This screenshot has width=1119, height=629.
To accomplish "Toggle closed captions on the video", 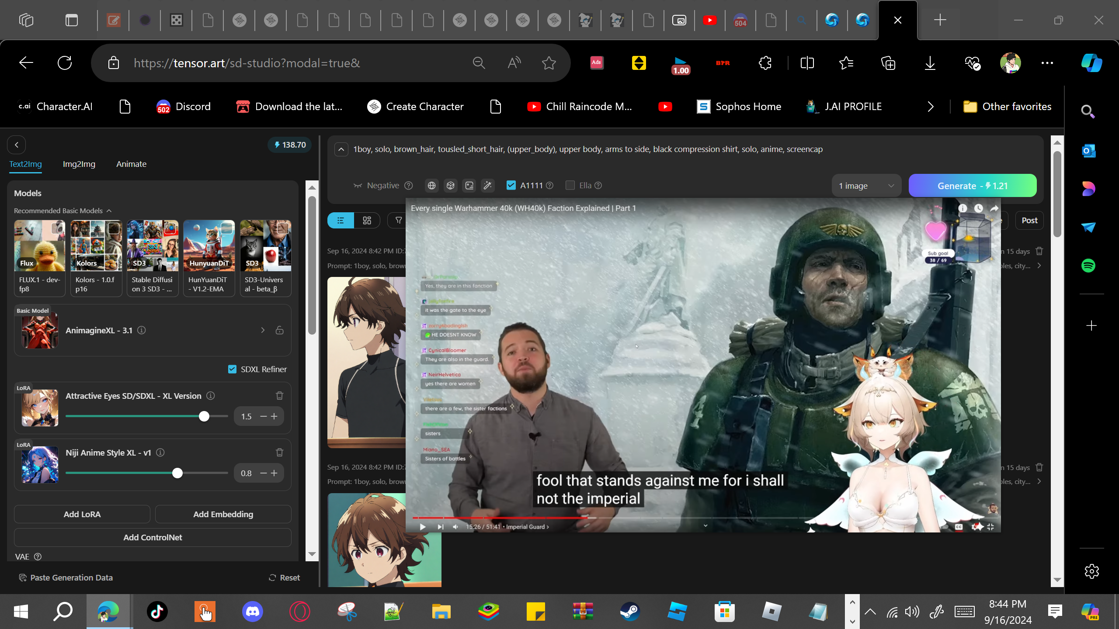I will coord(959,527).
